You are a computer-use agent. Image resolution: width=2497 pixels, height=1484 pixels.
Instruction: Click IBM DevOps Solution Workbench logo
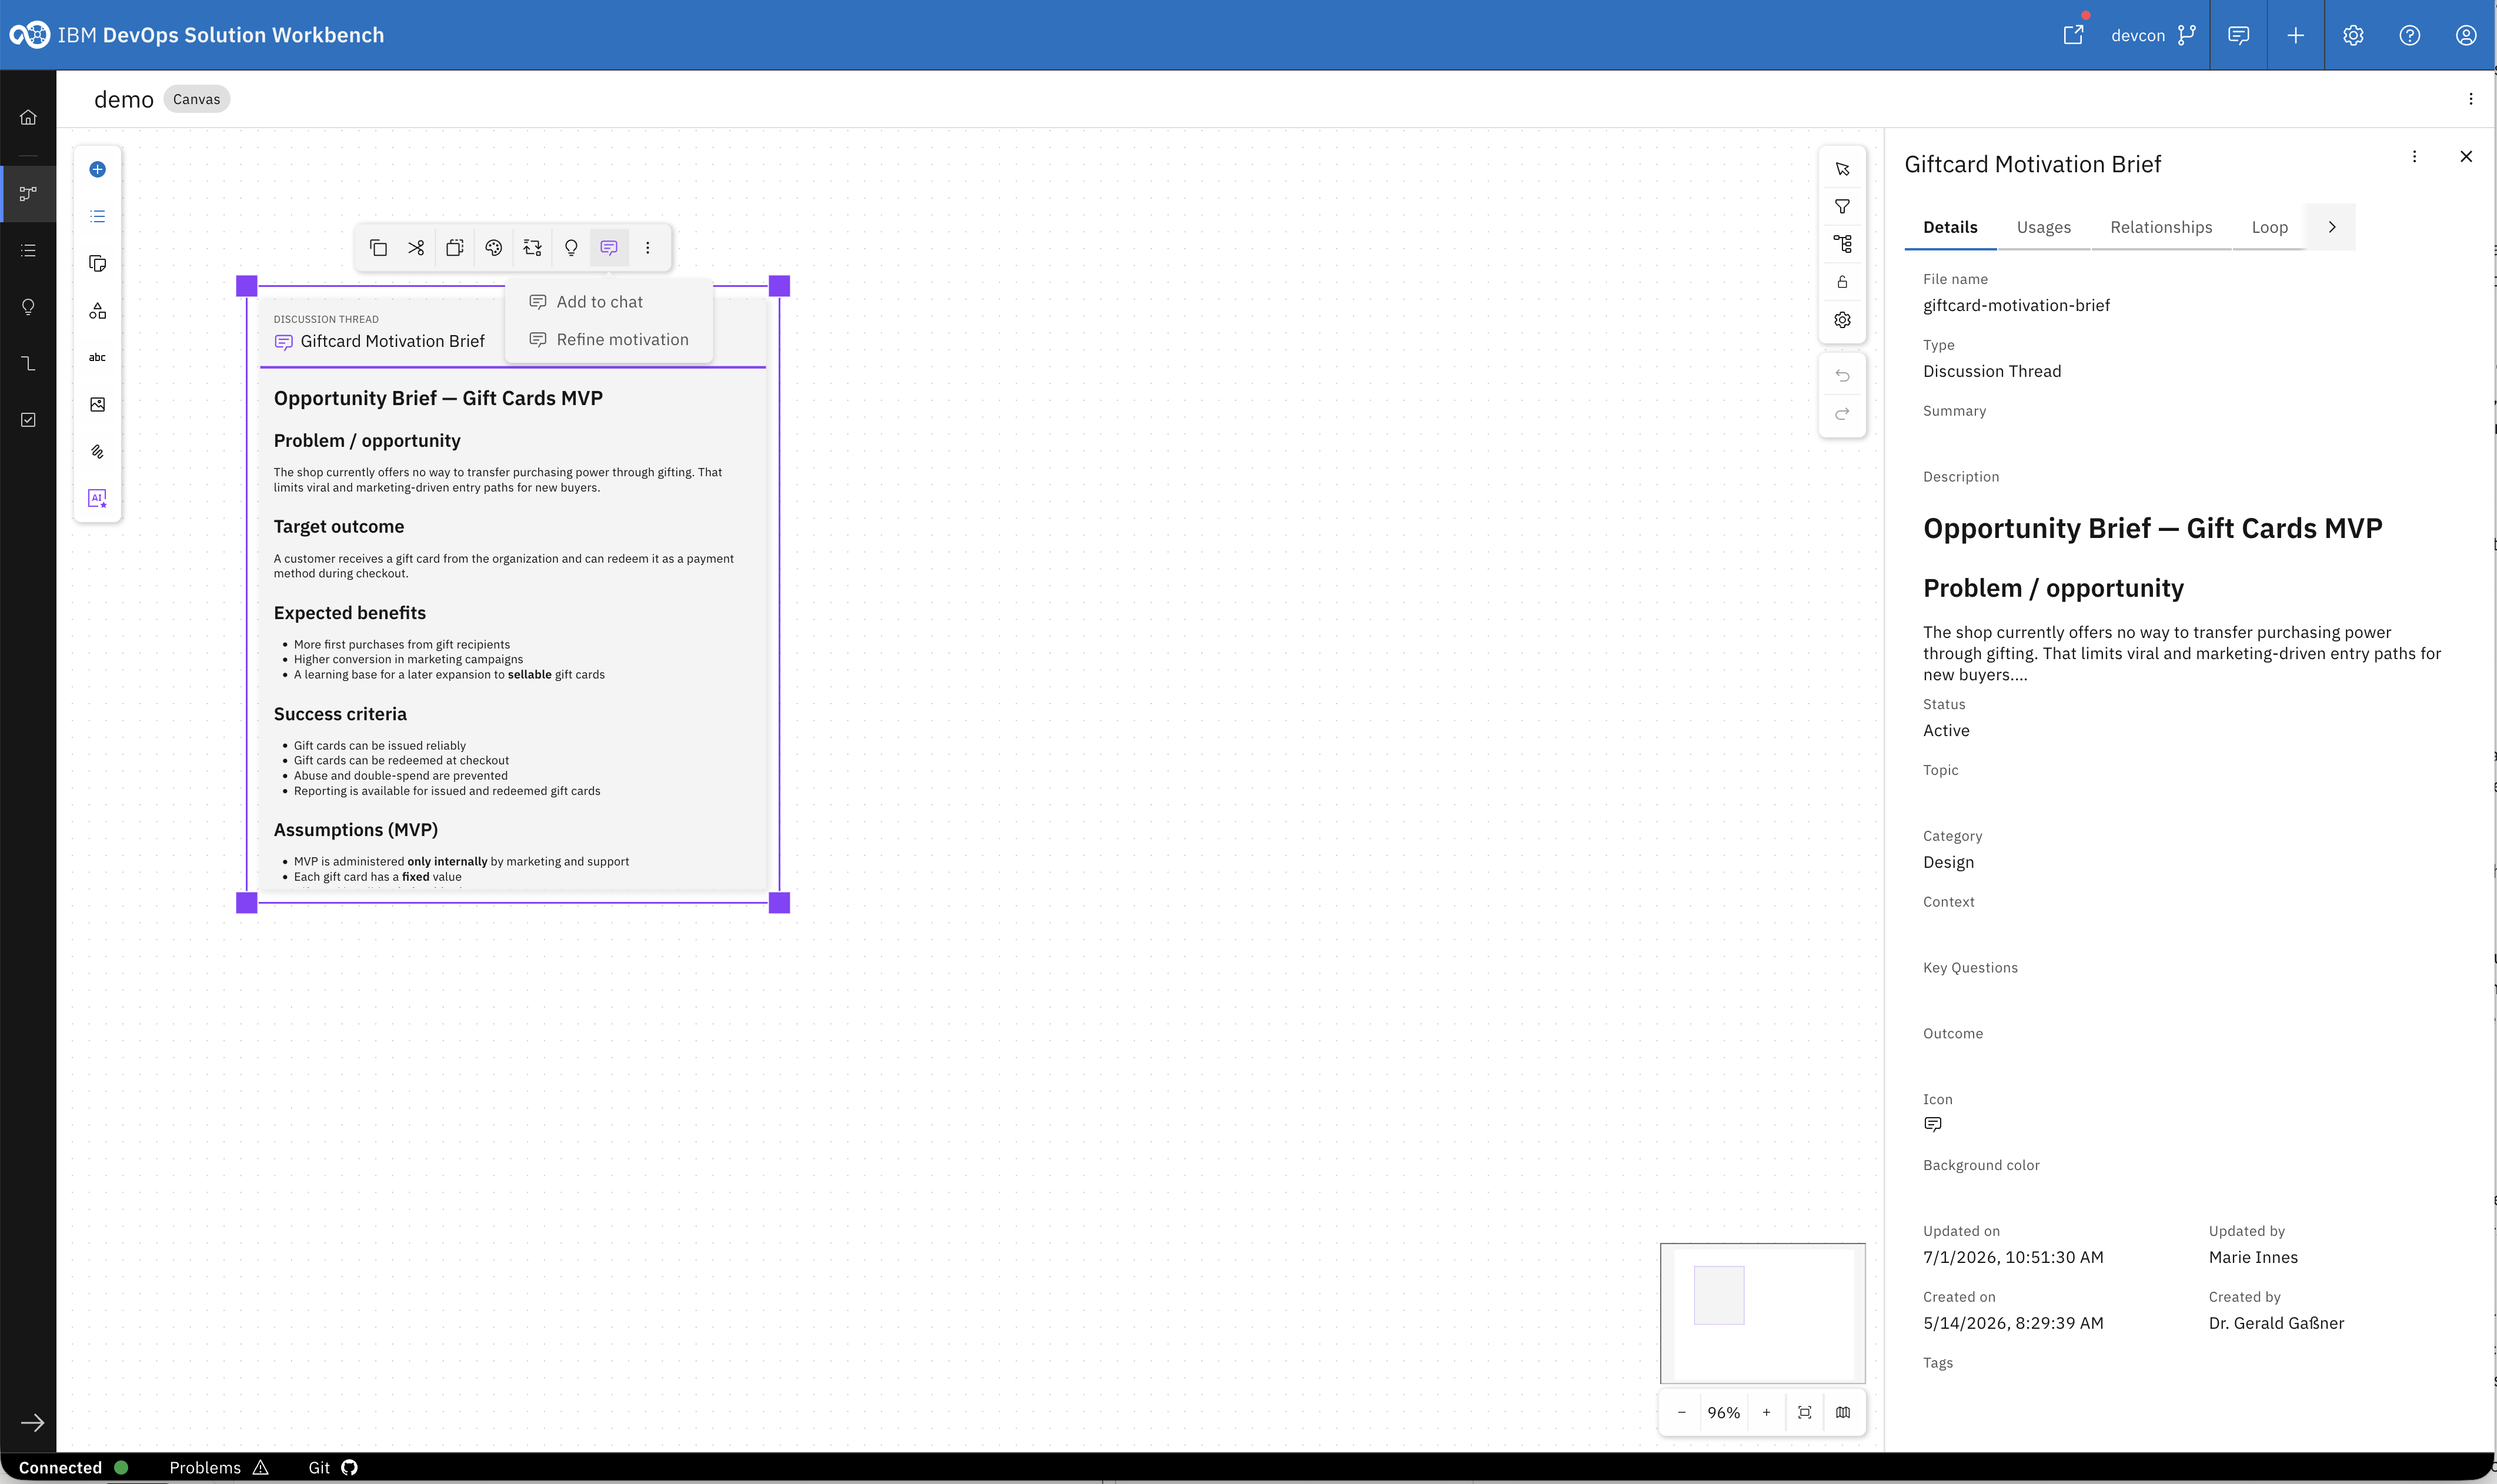click(197, 35)
